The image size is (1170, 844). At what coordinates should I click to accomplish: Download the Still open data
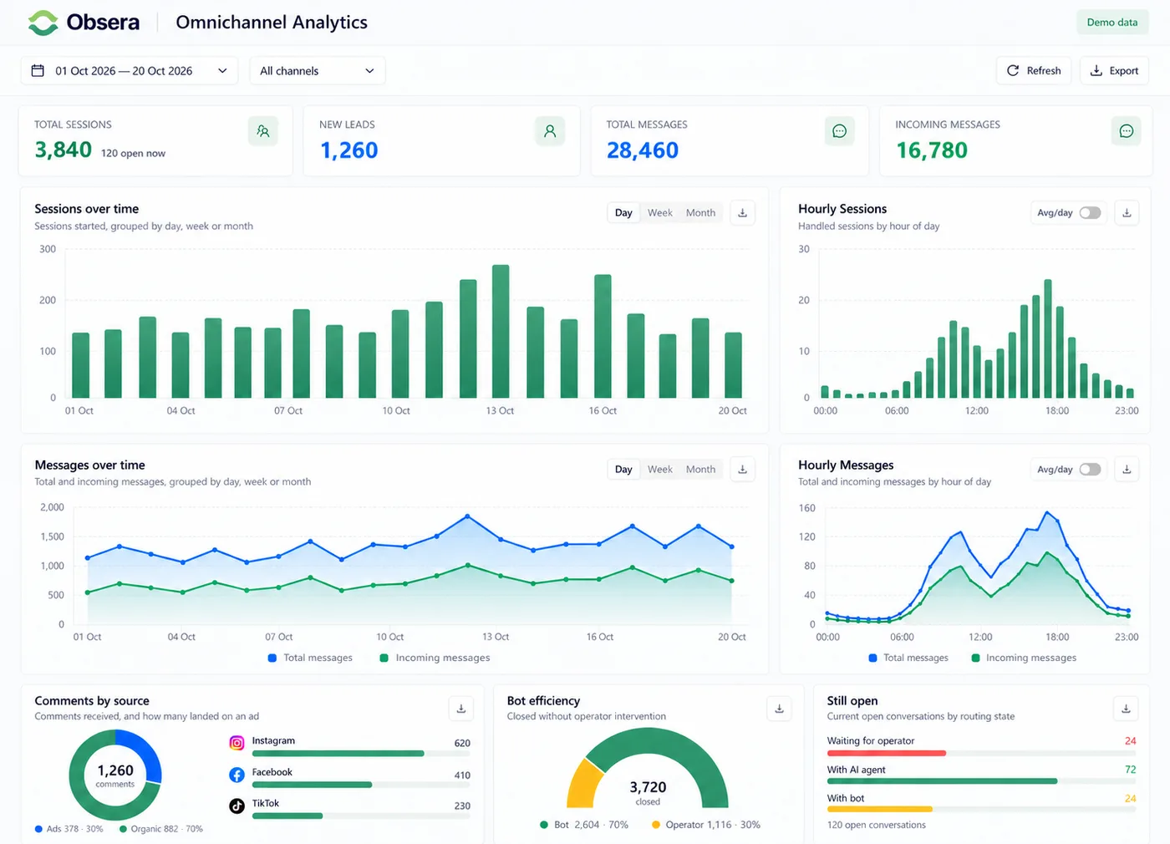click(x=1126, y=709)
